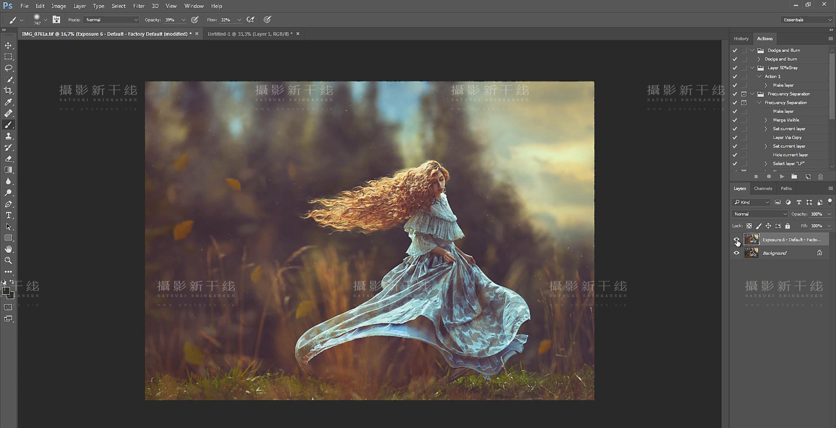Viewport: 836px width, 428px height.
Task: Toggle checkmark for Dodge and Burn set
Action: [735, 51]
